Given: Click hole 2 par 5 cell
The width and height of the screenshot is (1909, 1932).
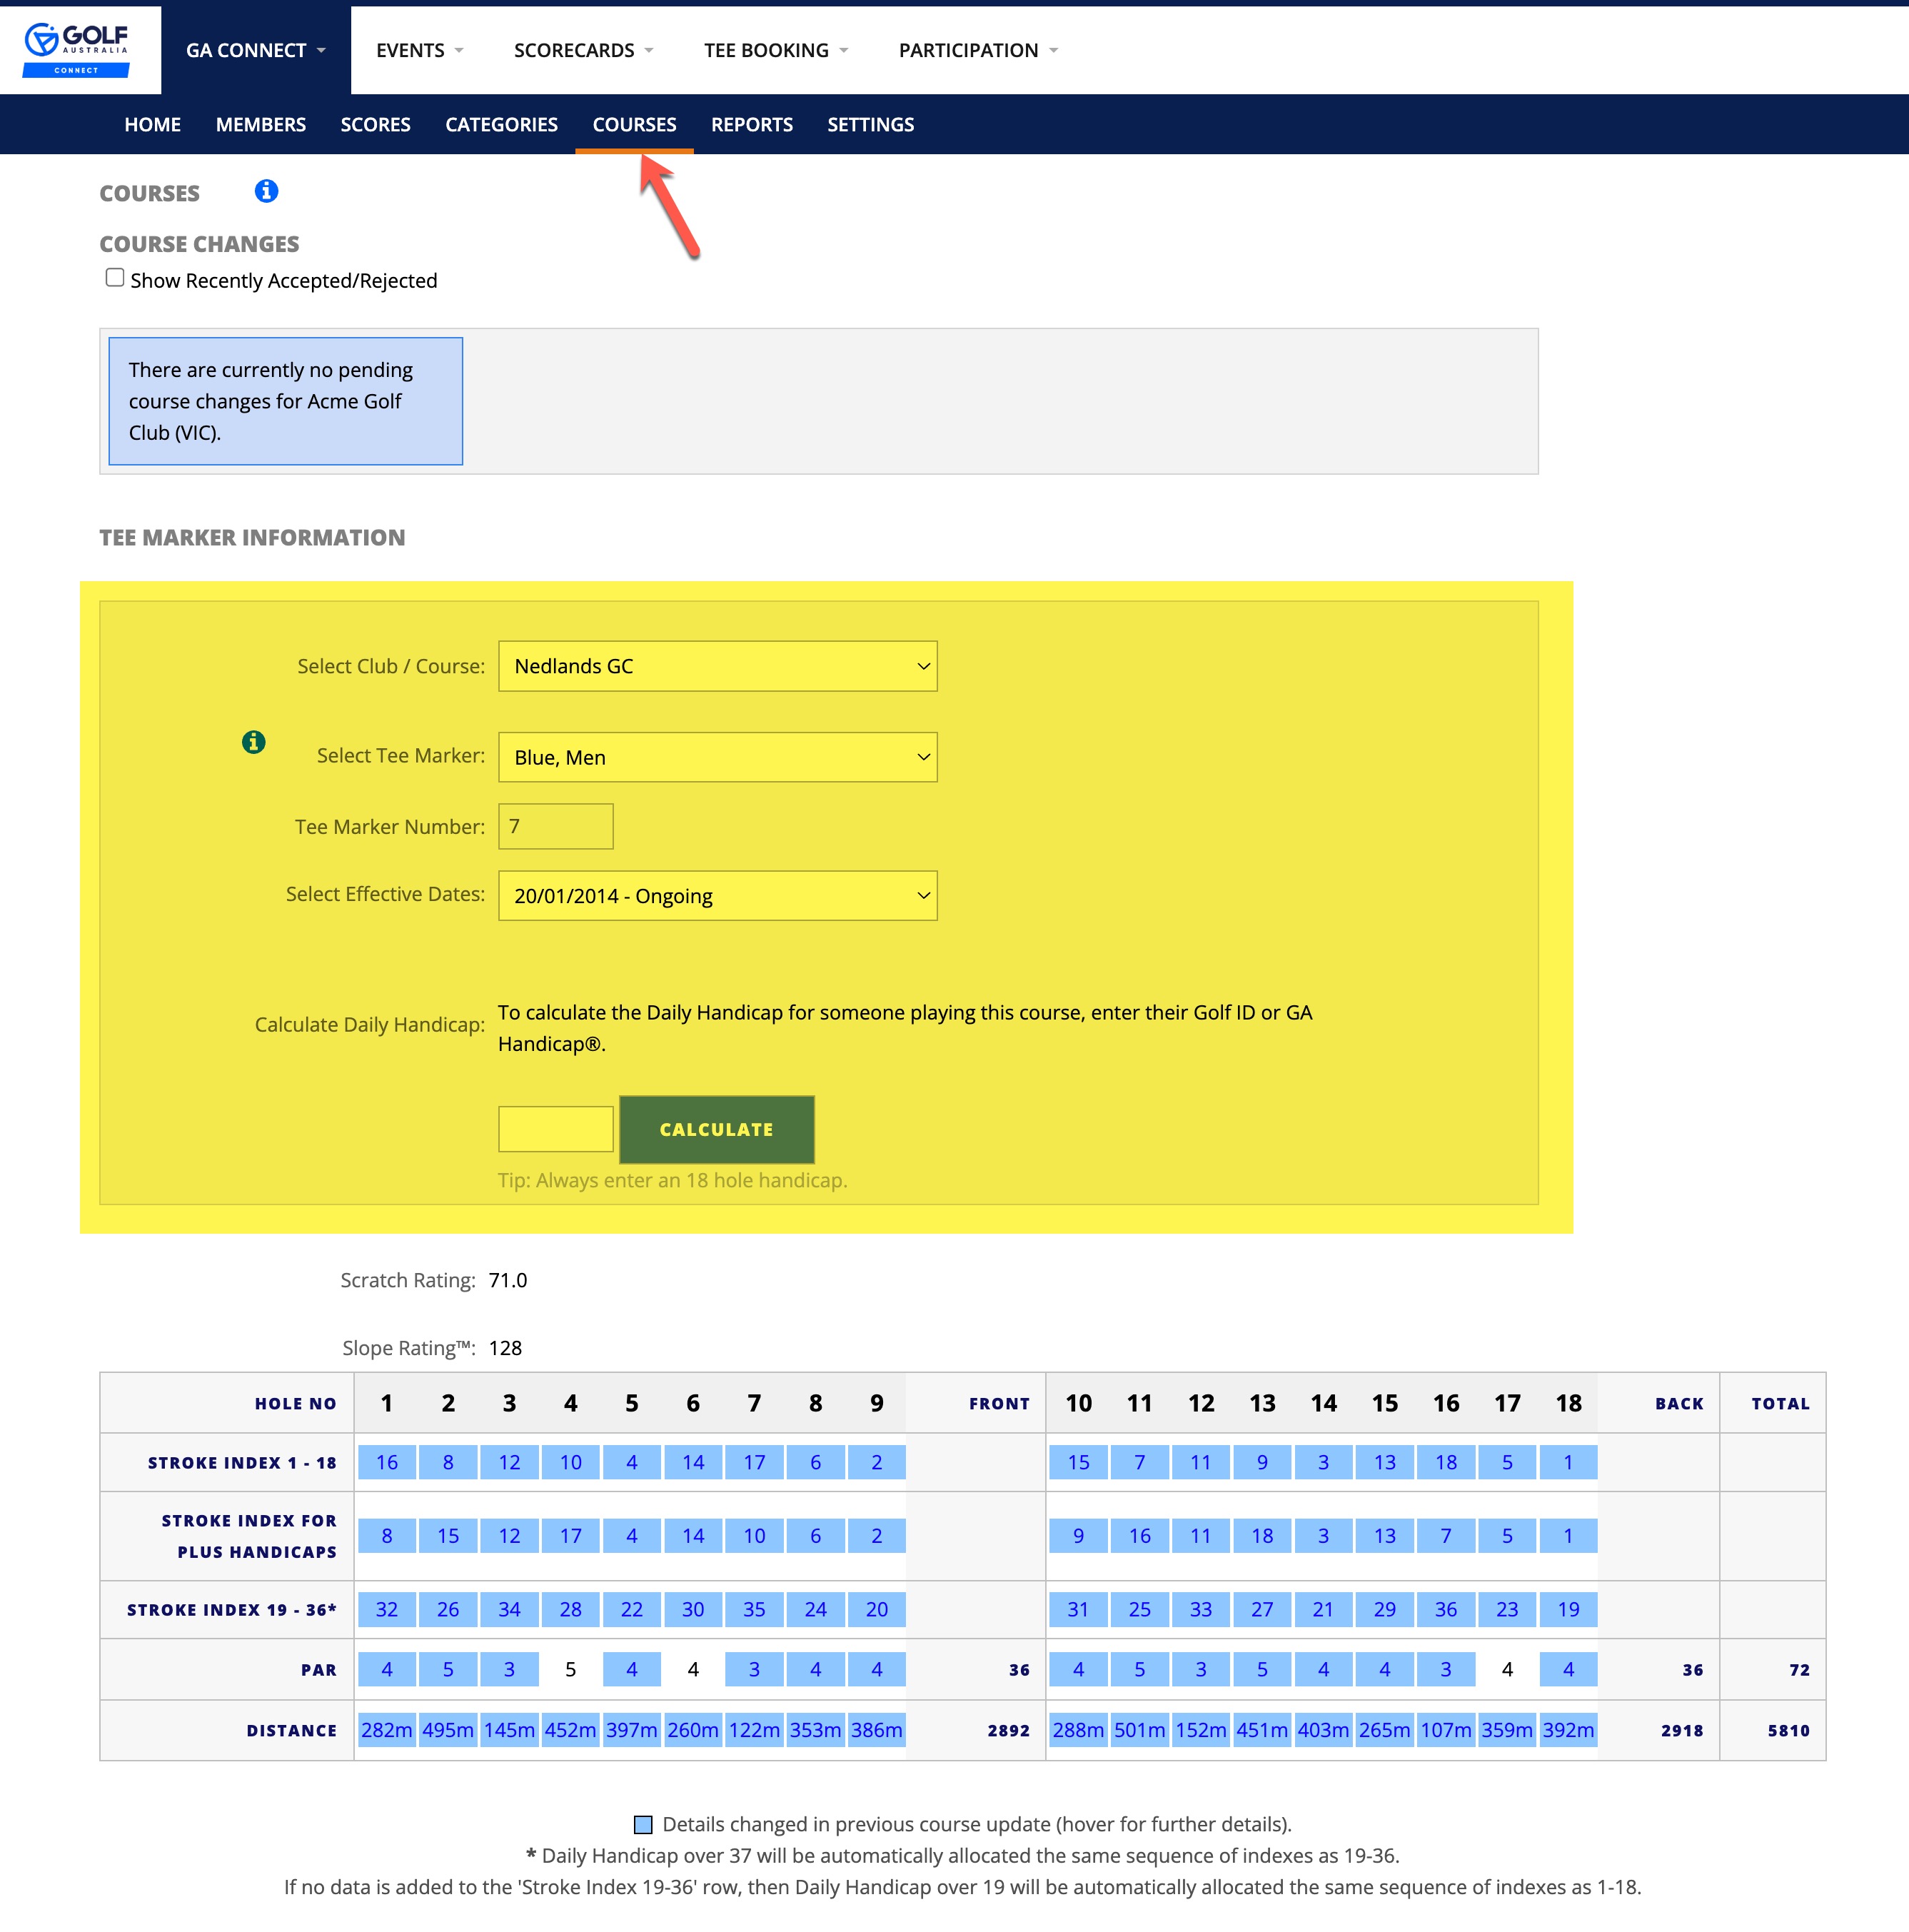Looking at the screenshot, I should pos(448,1669).
